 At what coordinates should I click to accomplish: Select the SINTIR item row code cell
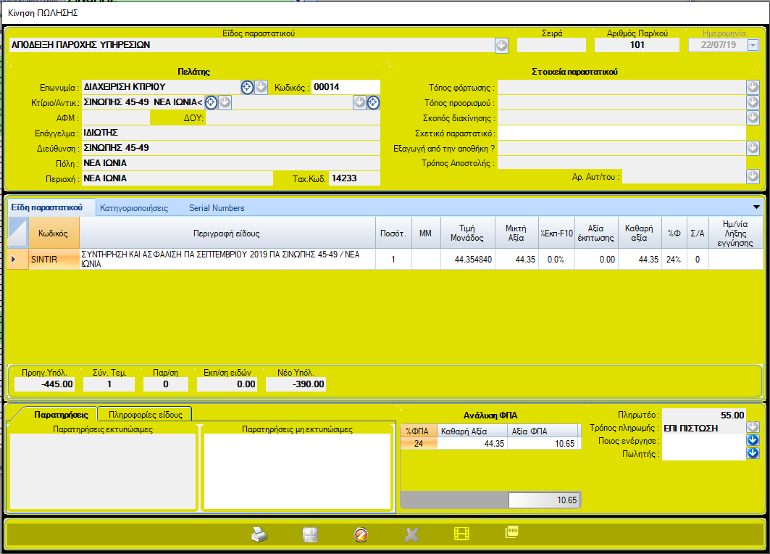(54, 259)
